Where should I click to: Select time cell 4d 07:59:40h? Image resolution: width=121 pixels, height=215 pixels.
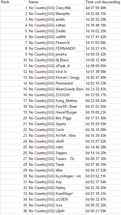tap(103, 8)
